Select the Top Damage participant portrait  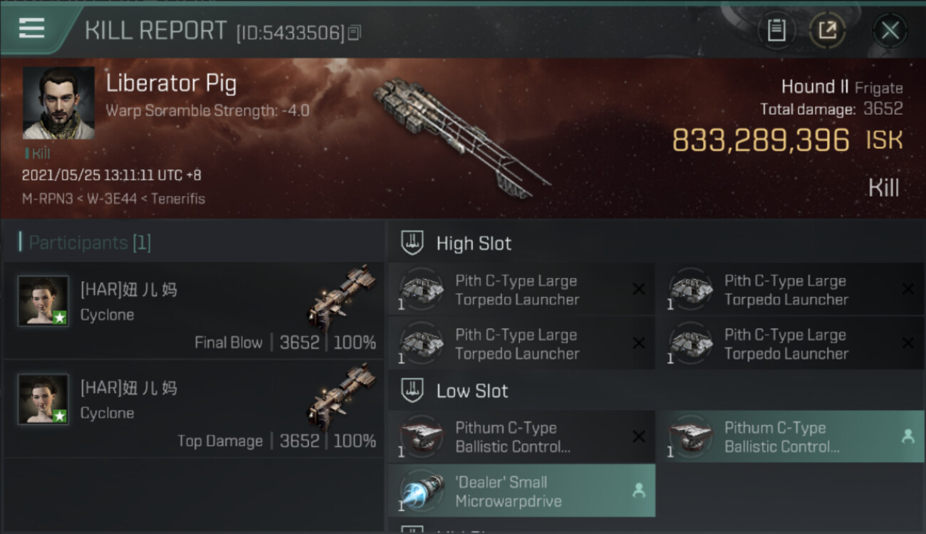(43, 399)
